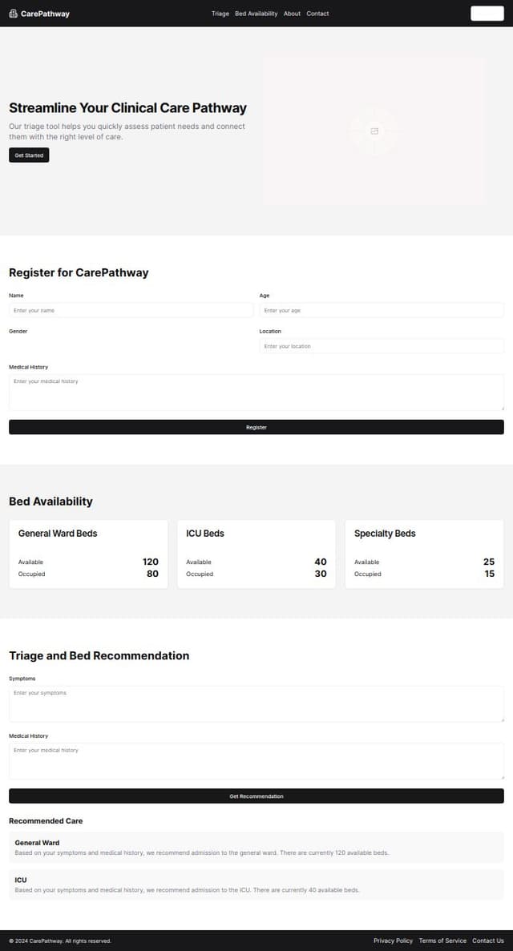Click the Specialty available value 25
513x951 pixels.
pos(489,562)
